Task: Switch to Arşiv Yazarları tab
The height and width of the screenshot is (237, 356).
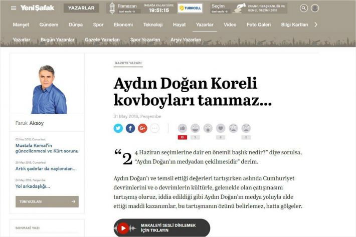Action: click(186, 40)
